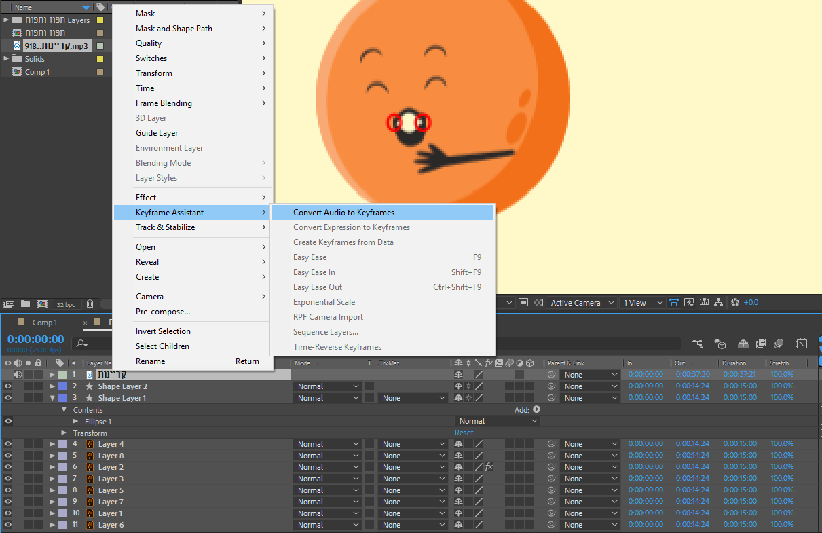822x533 pixels.
Task: Mute the audio of layer 1
Action: (x=18, y=375)
